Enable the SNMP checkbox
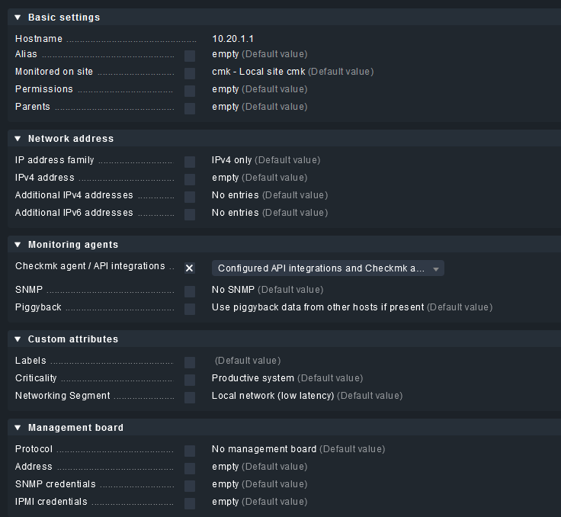The image size is (561, 517). (x=190, y=291)
